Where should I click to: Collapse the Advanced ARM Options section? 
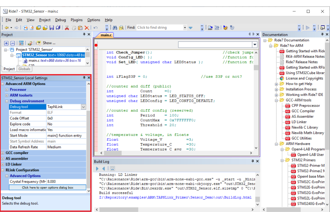click(3, 84)
